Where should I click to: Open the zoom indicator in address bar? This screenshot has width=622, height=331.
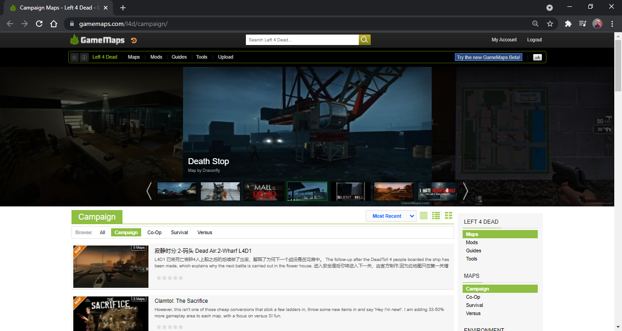click(x=535, y=24)
